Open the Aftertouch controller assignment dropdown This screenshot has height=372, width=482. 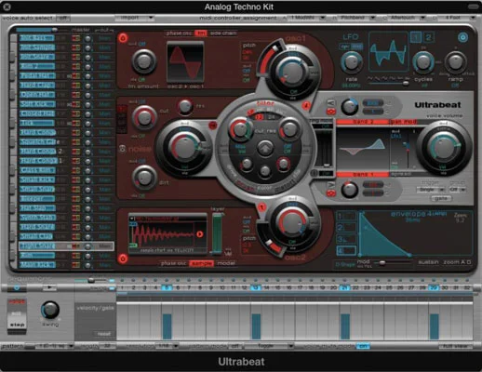407,18
